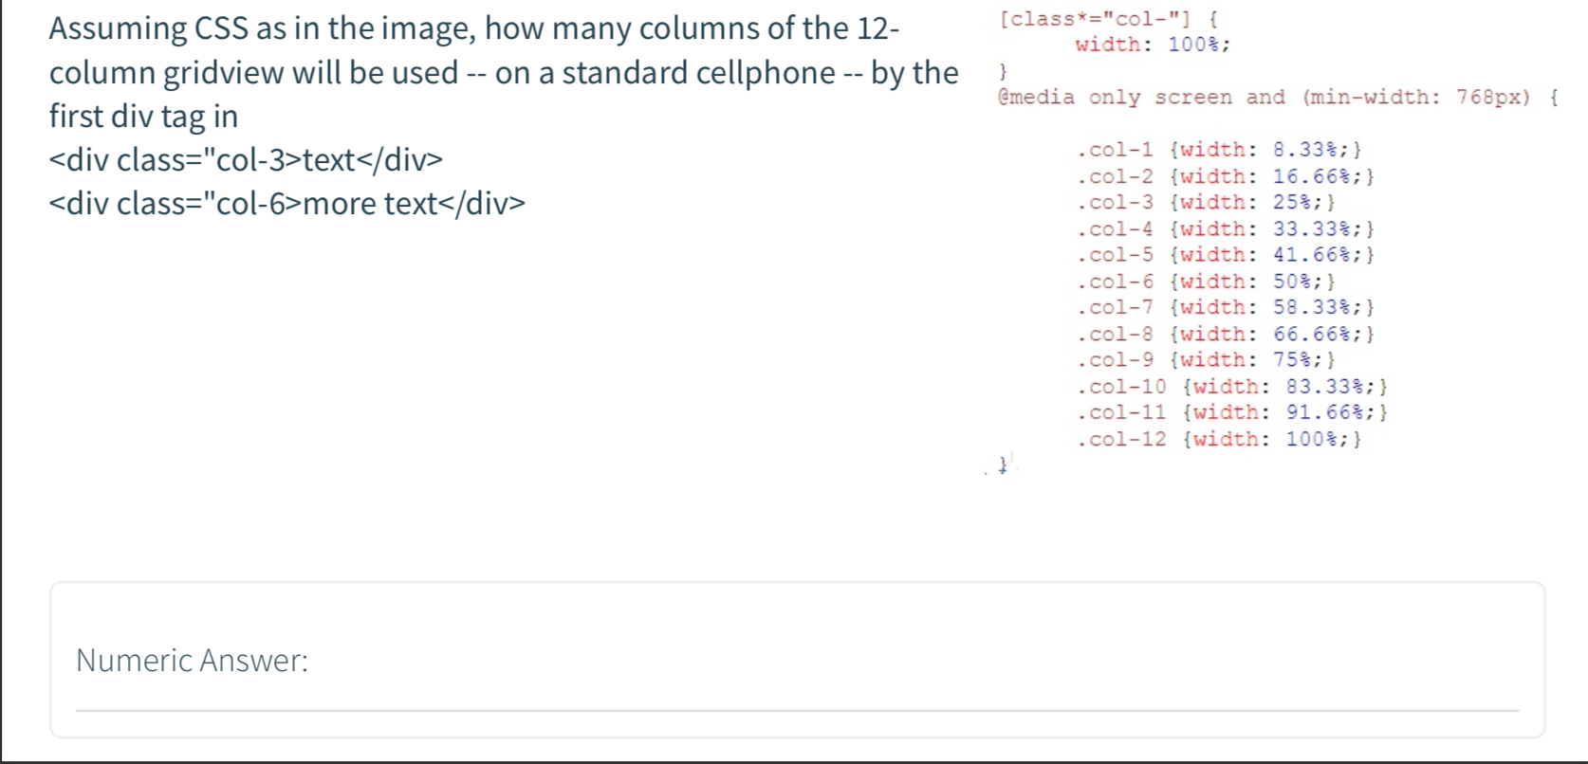
Task: Click the '.col-10 {width: 83.33%;}' rule
Action: pyautogui.click(x=1232, y=386)
